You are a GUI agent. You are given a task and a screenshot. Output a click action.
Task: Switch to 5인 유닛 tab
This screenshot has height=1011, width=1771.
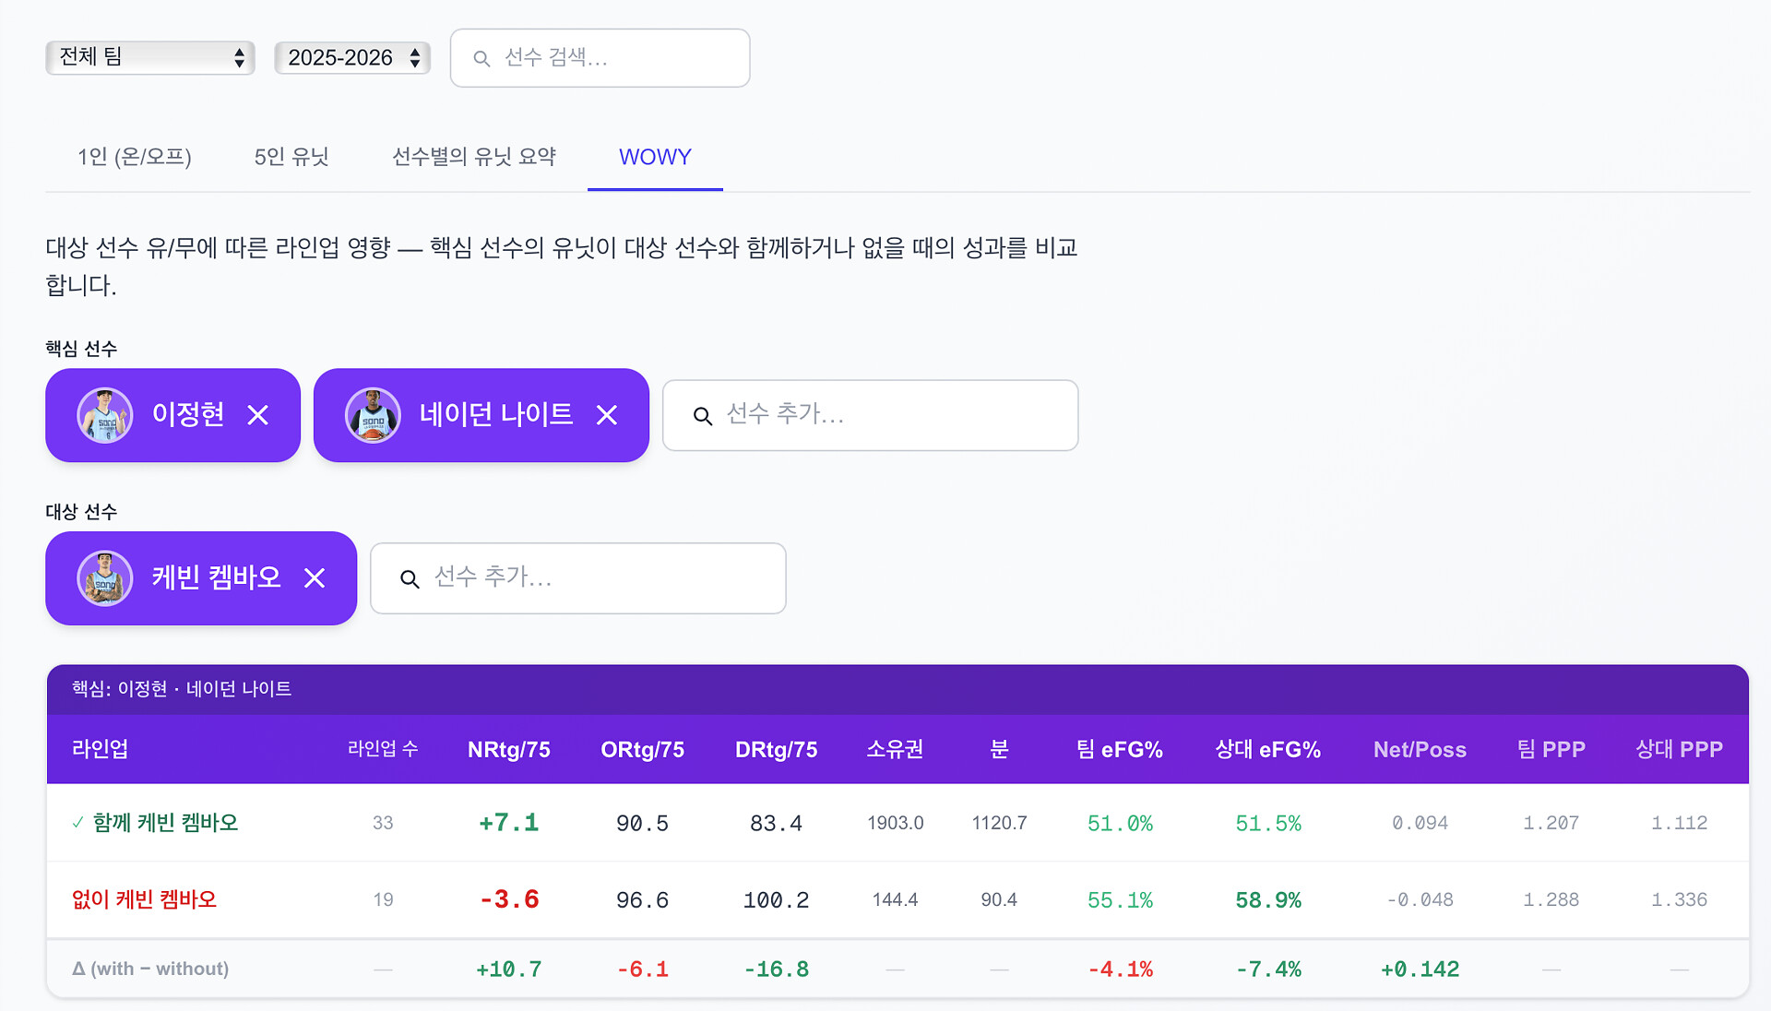(291, 157)
